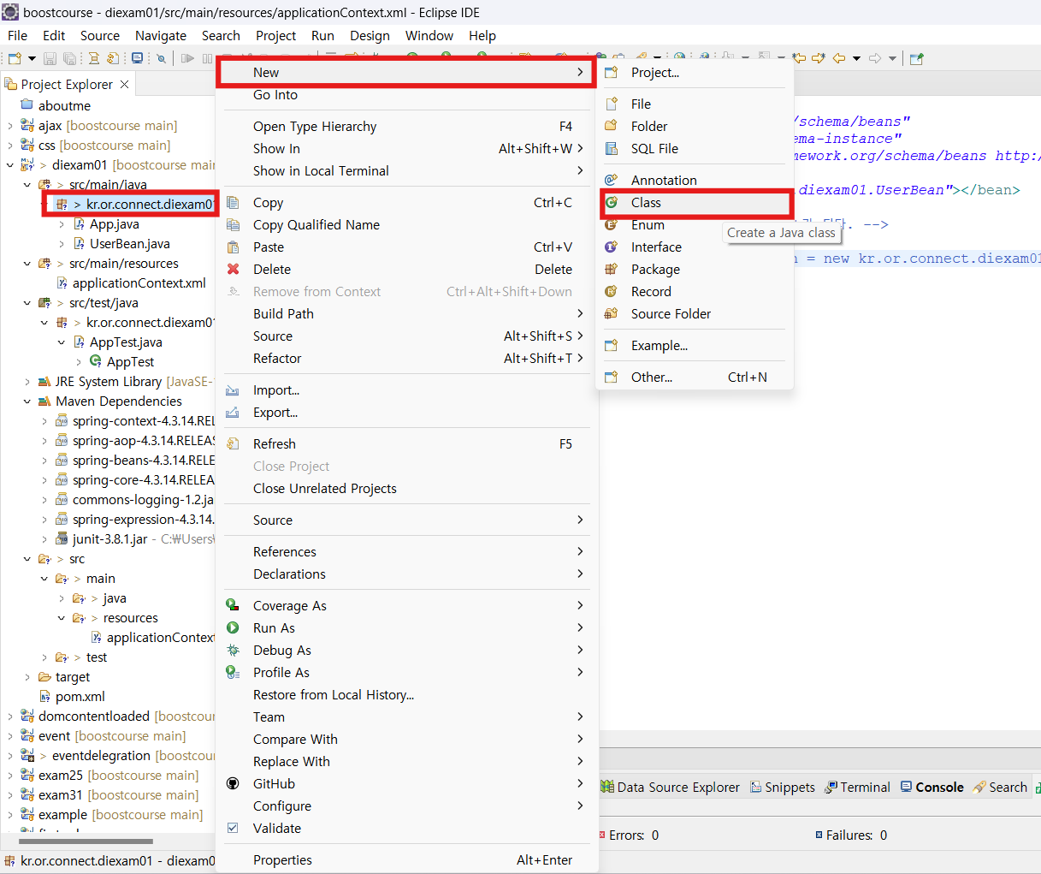Click the Copy icon in context menu
The image size is (1041, 874).
pyautogui.click(x=233, y=203)
